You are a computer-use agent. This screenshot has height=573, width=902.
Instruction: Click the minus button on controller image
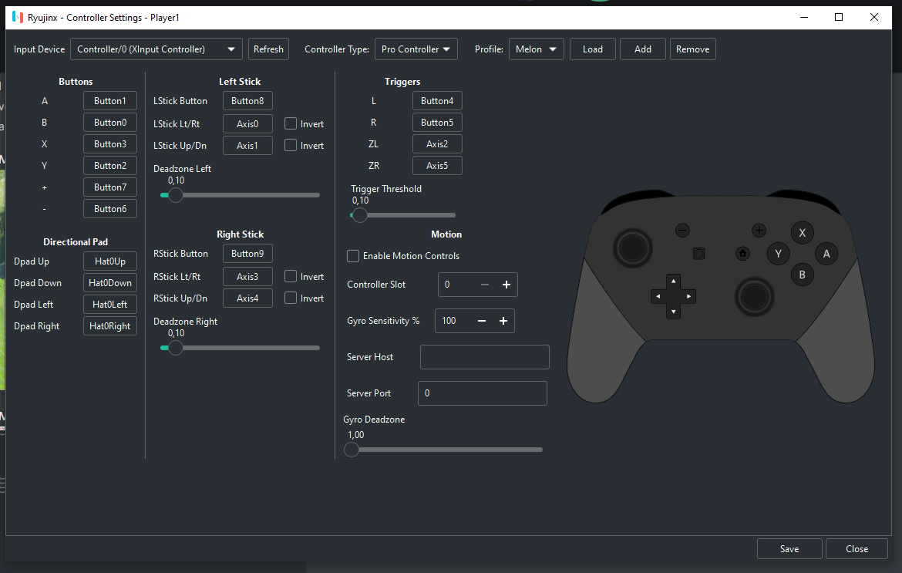pyautogui.click(x=682, y=231)
